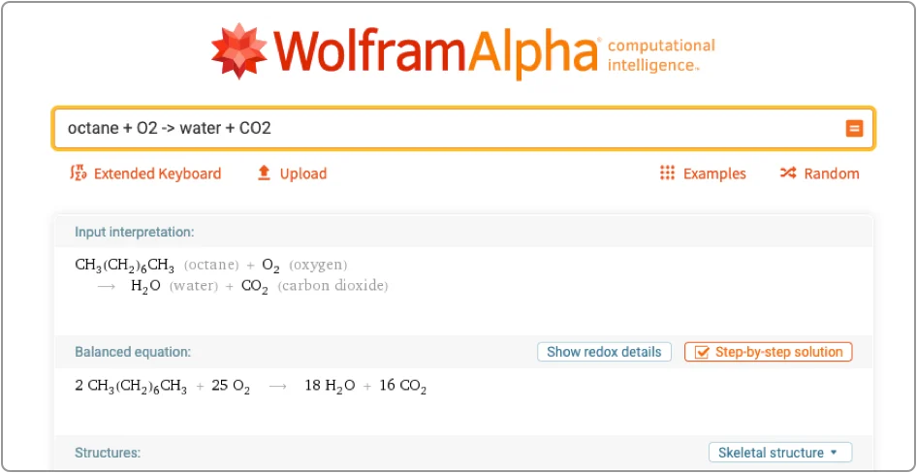Click the Examples grid icon
This screenshot has height=473, width=917.
coord(667,173)
